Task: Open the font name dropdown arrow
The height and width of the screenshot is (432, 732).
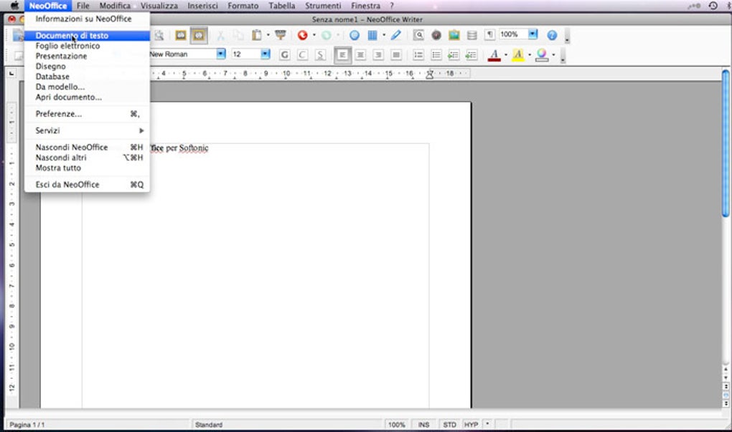Action: pos(221,54)
